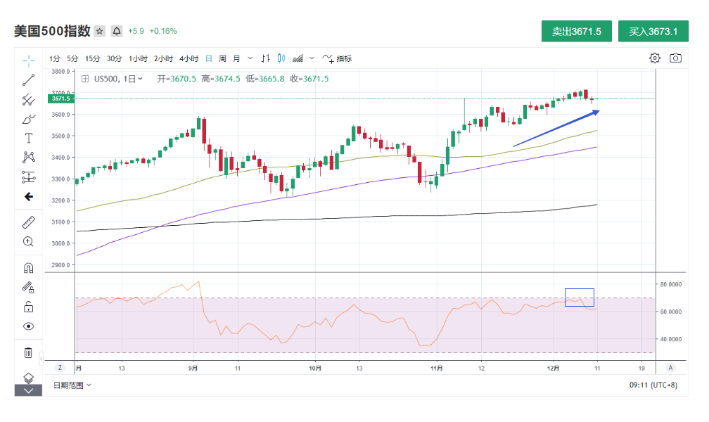Image resolution: width=709 pixels, height=422 pixels.
Task: Take a chart snapshot with camera icon
Action: pos(675,58)
